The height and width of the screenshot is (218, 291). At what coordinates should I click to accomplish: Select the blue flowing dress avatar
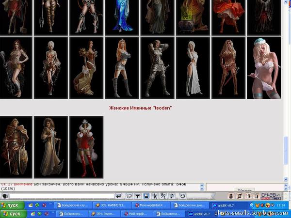[x=122, y=17]
